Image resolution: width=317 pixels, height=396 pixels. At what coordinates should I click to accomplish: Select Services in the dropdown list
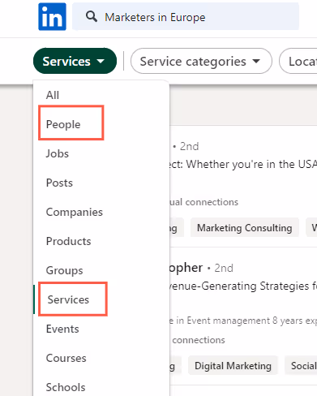tap(68, 299)
